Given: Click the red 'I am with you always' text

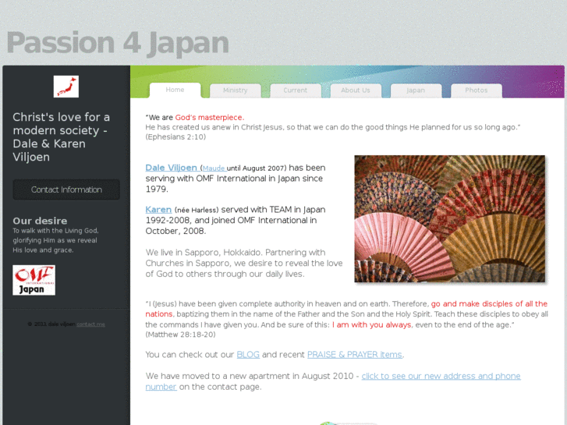Looking at the screenshot, I should pyautogui.click(x=371, y=325).
